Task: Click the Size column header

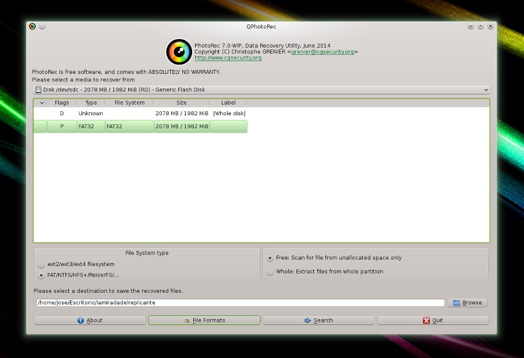Action: click(x=182, y=102)
